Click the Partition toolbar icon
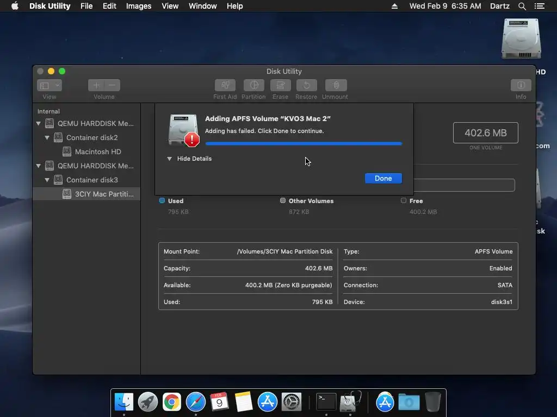Screen dimensions: 557x417 (x=253, y=85)
